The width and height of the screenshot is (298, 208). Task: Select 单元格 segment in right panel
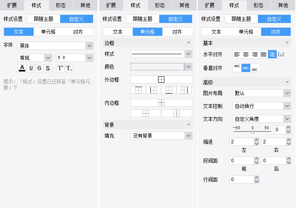(246, 32)
